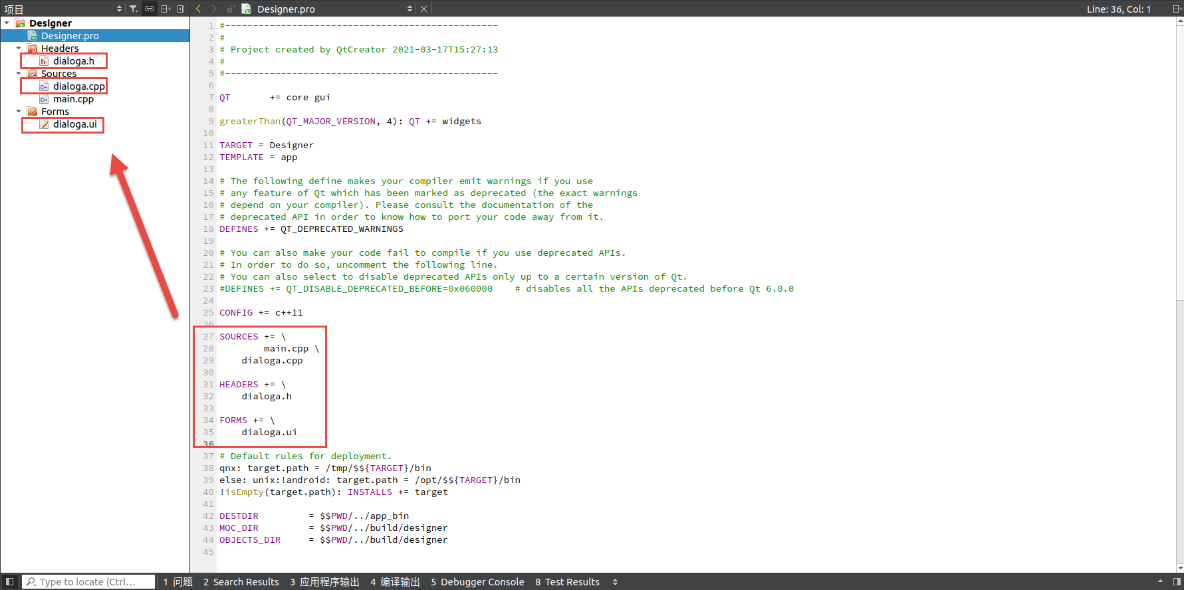
Task: Click the file lock (writable) icon
Action: coord(230,9)
